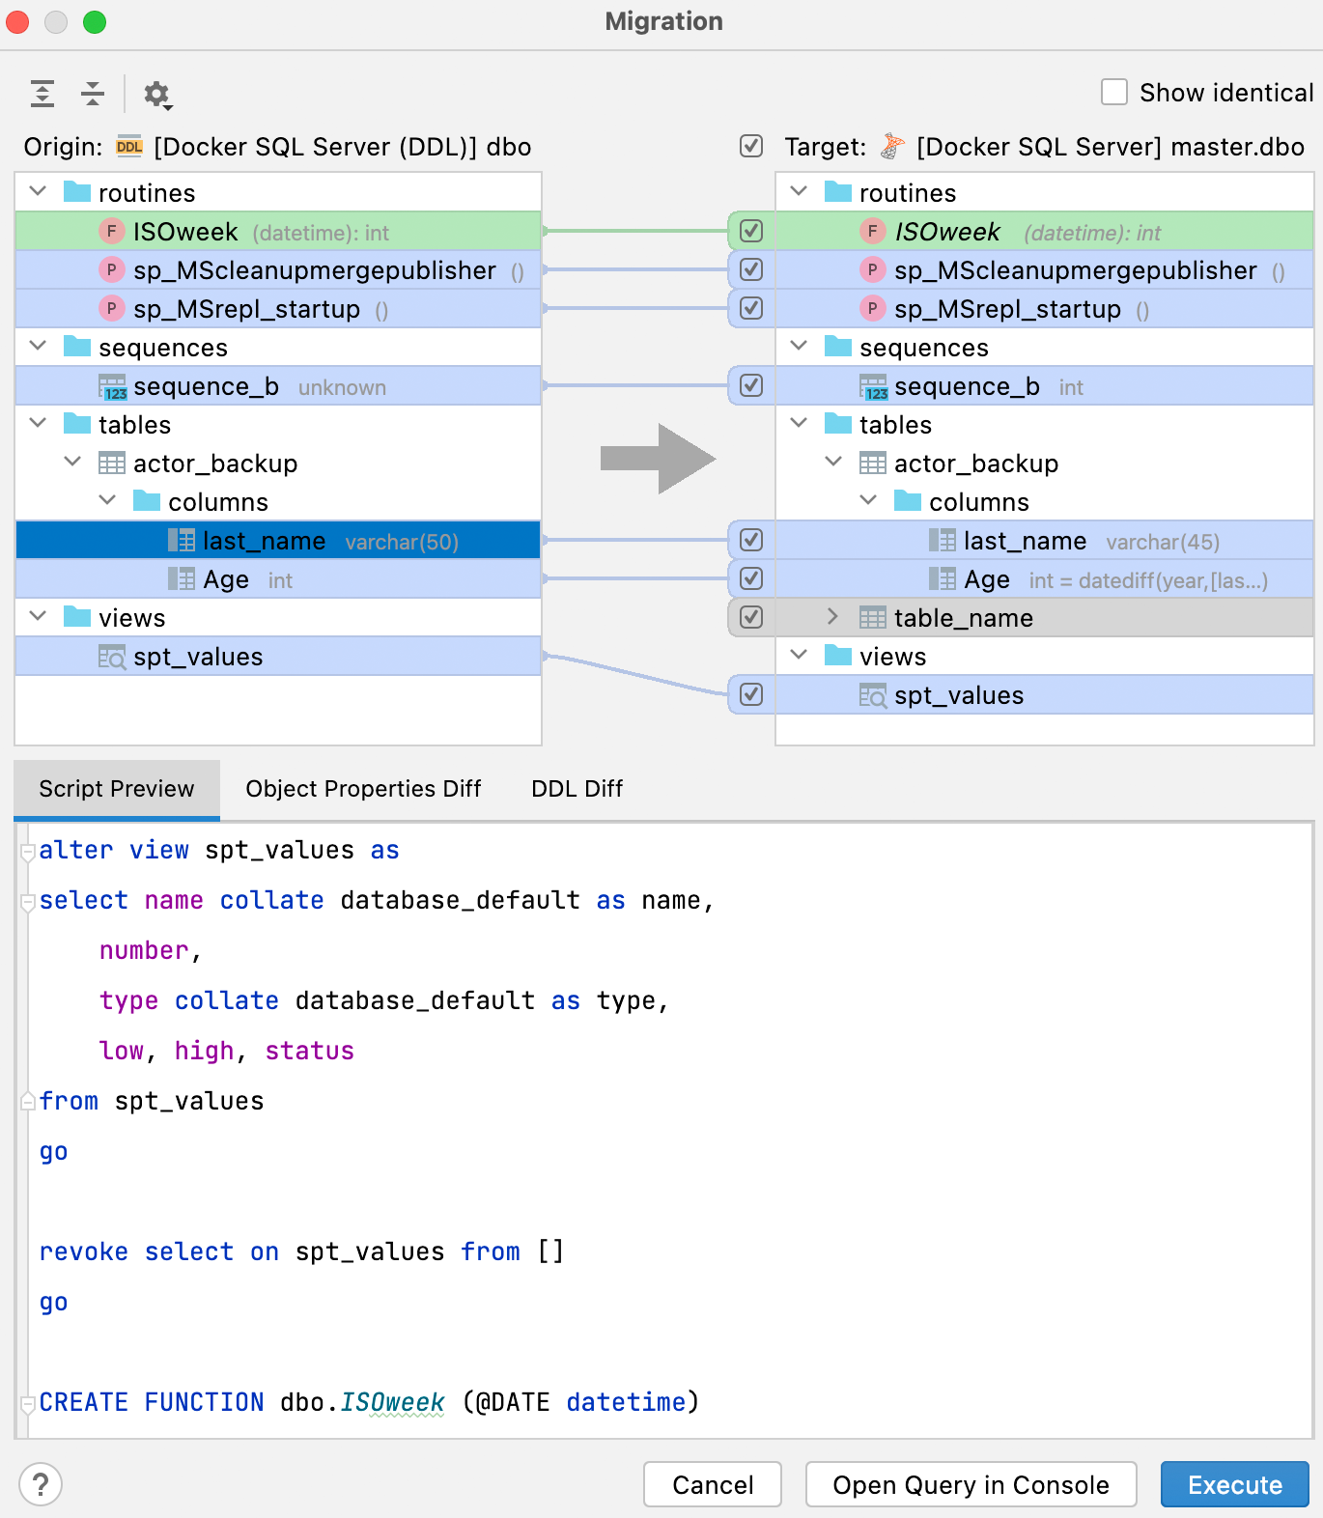Viewport: 1323px width, 1518px height.
Task: Expand the table_name node in Target
Action: pos(832,617)
